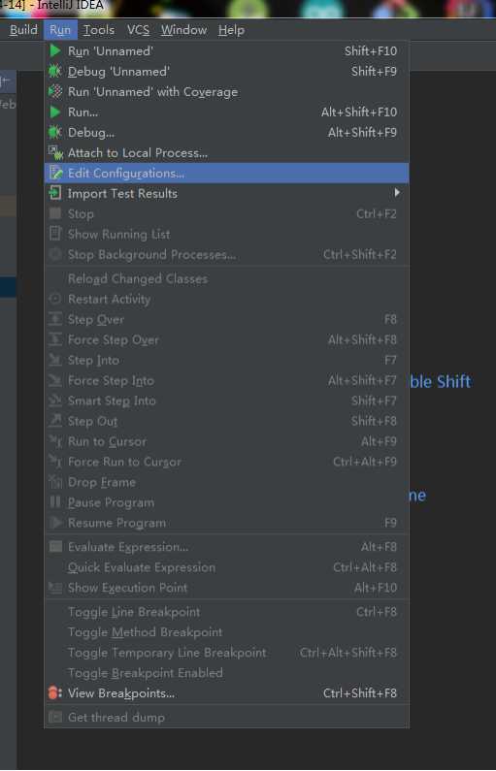This screenshot has height=771, width=496.
Task: Click the Attach to Local Process icon
Action: click(x=55, y=153)
